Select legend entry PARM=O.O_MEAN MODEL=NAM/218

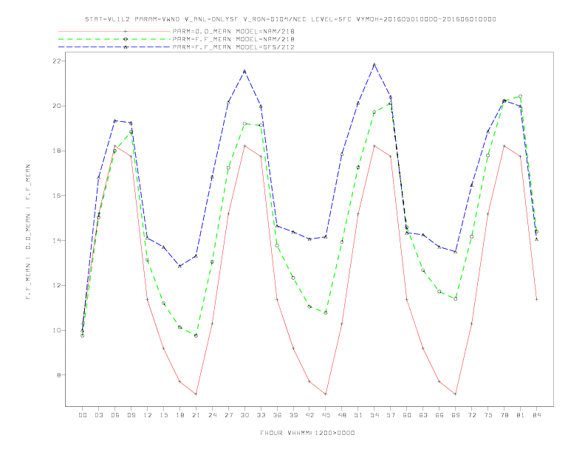coord(233,31)
